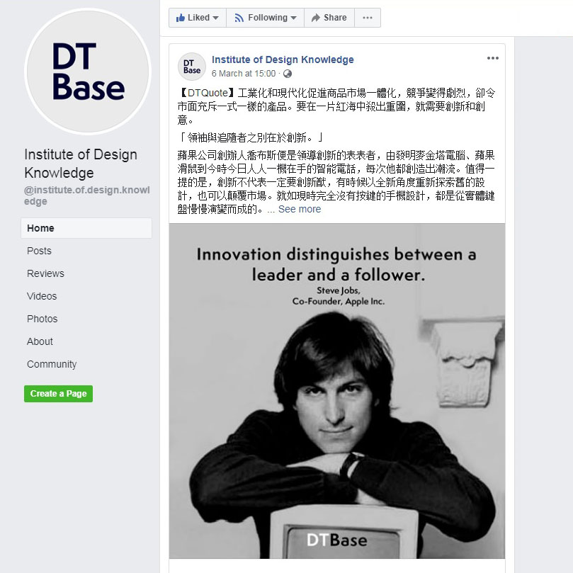Switch to the Photos section
The image size is (573, 573).
tap(42, 319)
